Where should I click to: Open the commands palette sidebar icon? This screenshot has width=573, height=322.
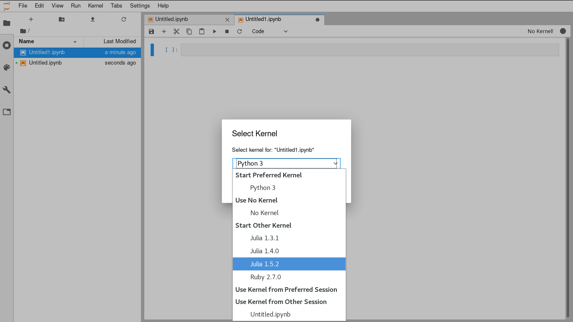click(7, 68)
